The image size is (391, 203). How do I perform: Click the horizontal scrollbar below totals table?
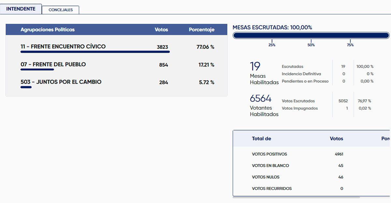(297, 197)
